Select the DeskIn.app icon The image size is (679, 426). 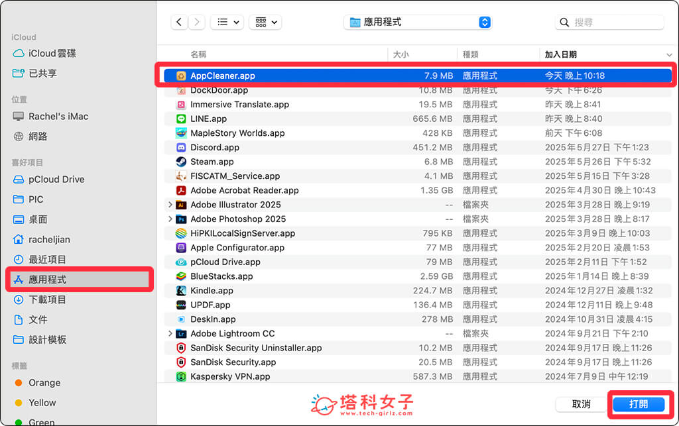[181, 319]
